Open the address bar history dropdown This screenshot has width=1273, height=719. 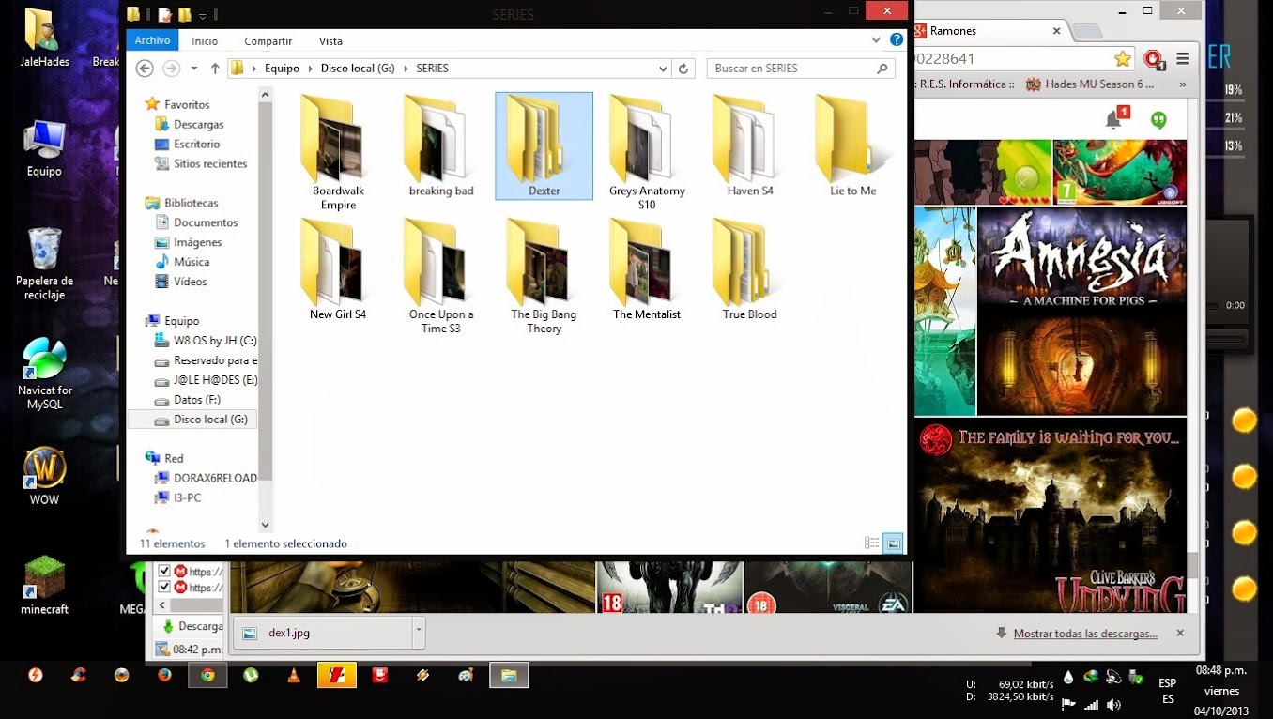click(663, 69)
